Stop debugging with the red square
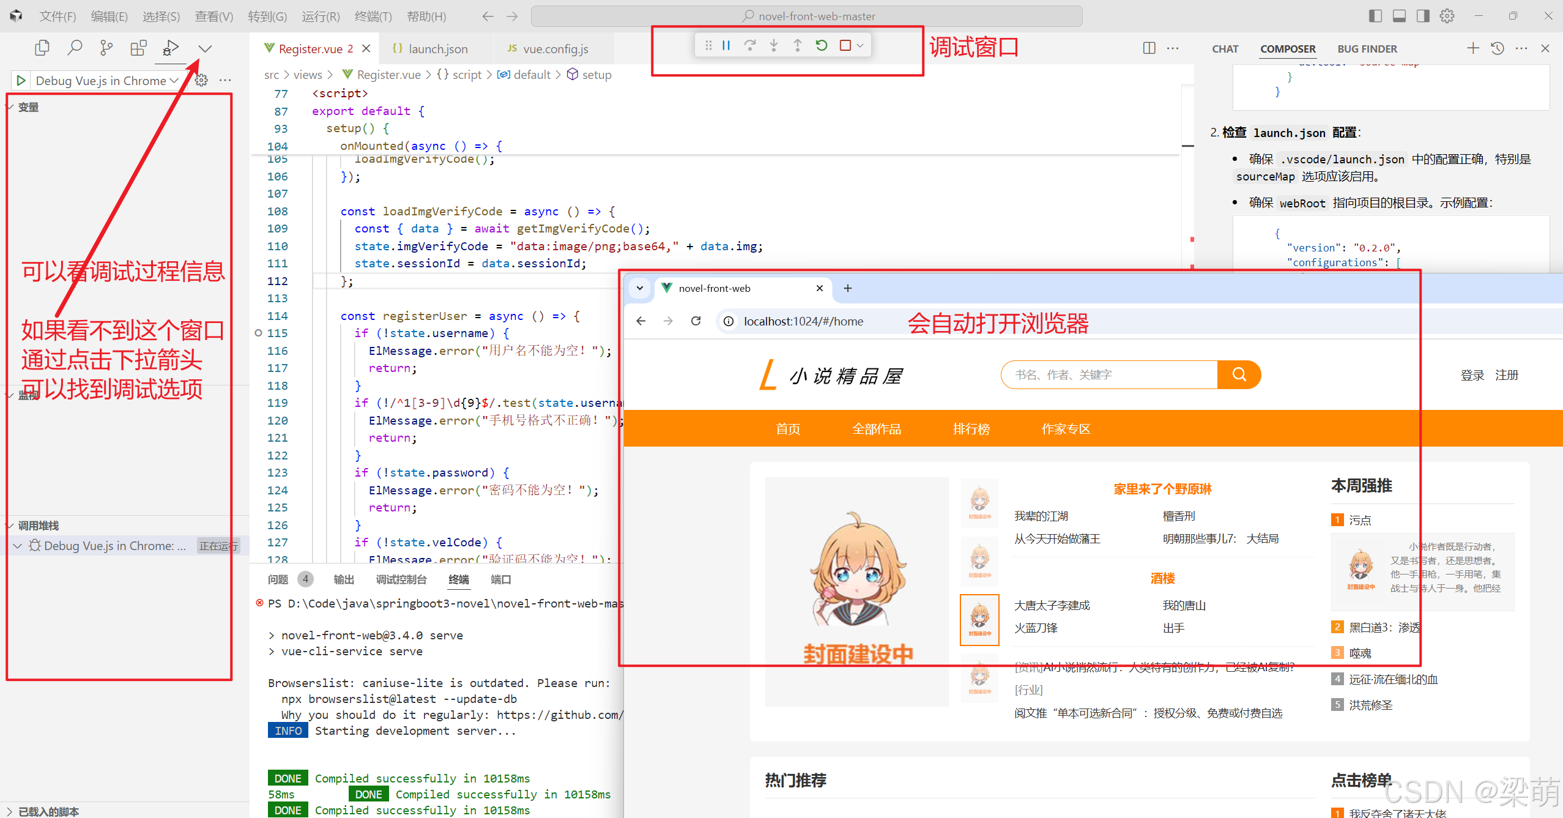This screenshot has width=1563, height=818. pos(845,45)
